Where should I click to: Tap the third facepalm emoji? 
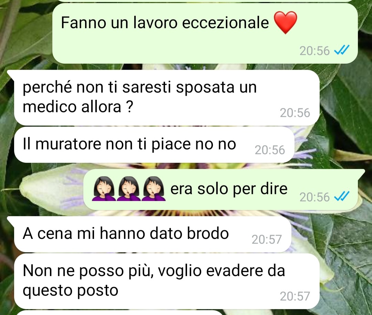pyautogui.click(x=154, y=189)
